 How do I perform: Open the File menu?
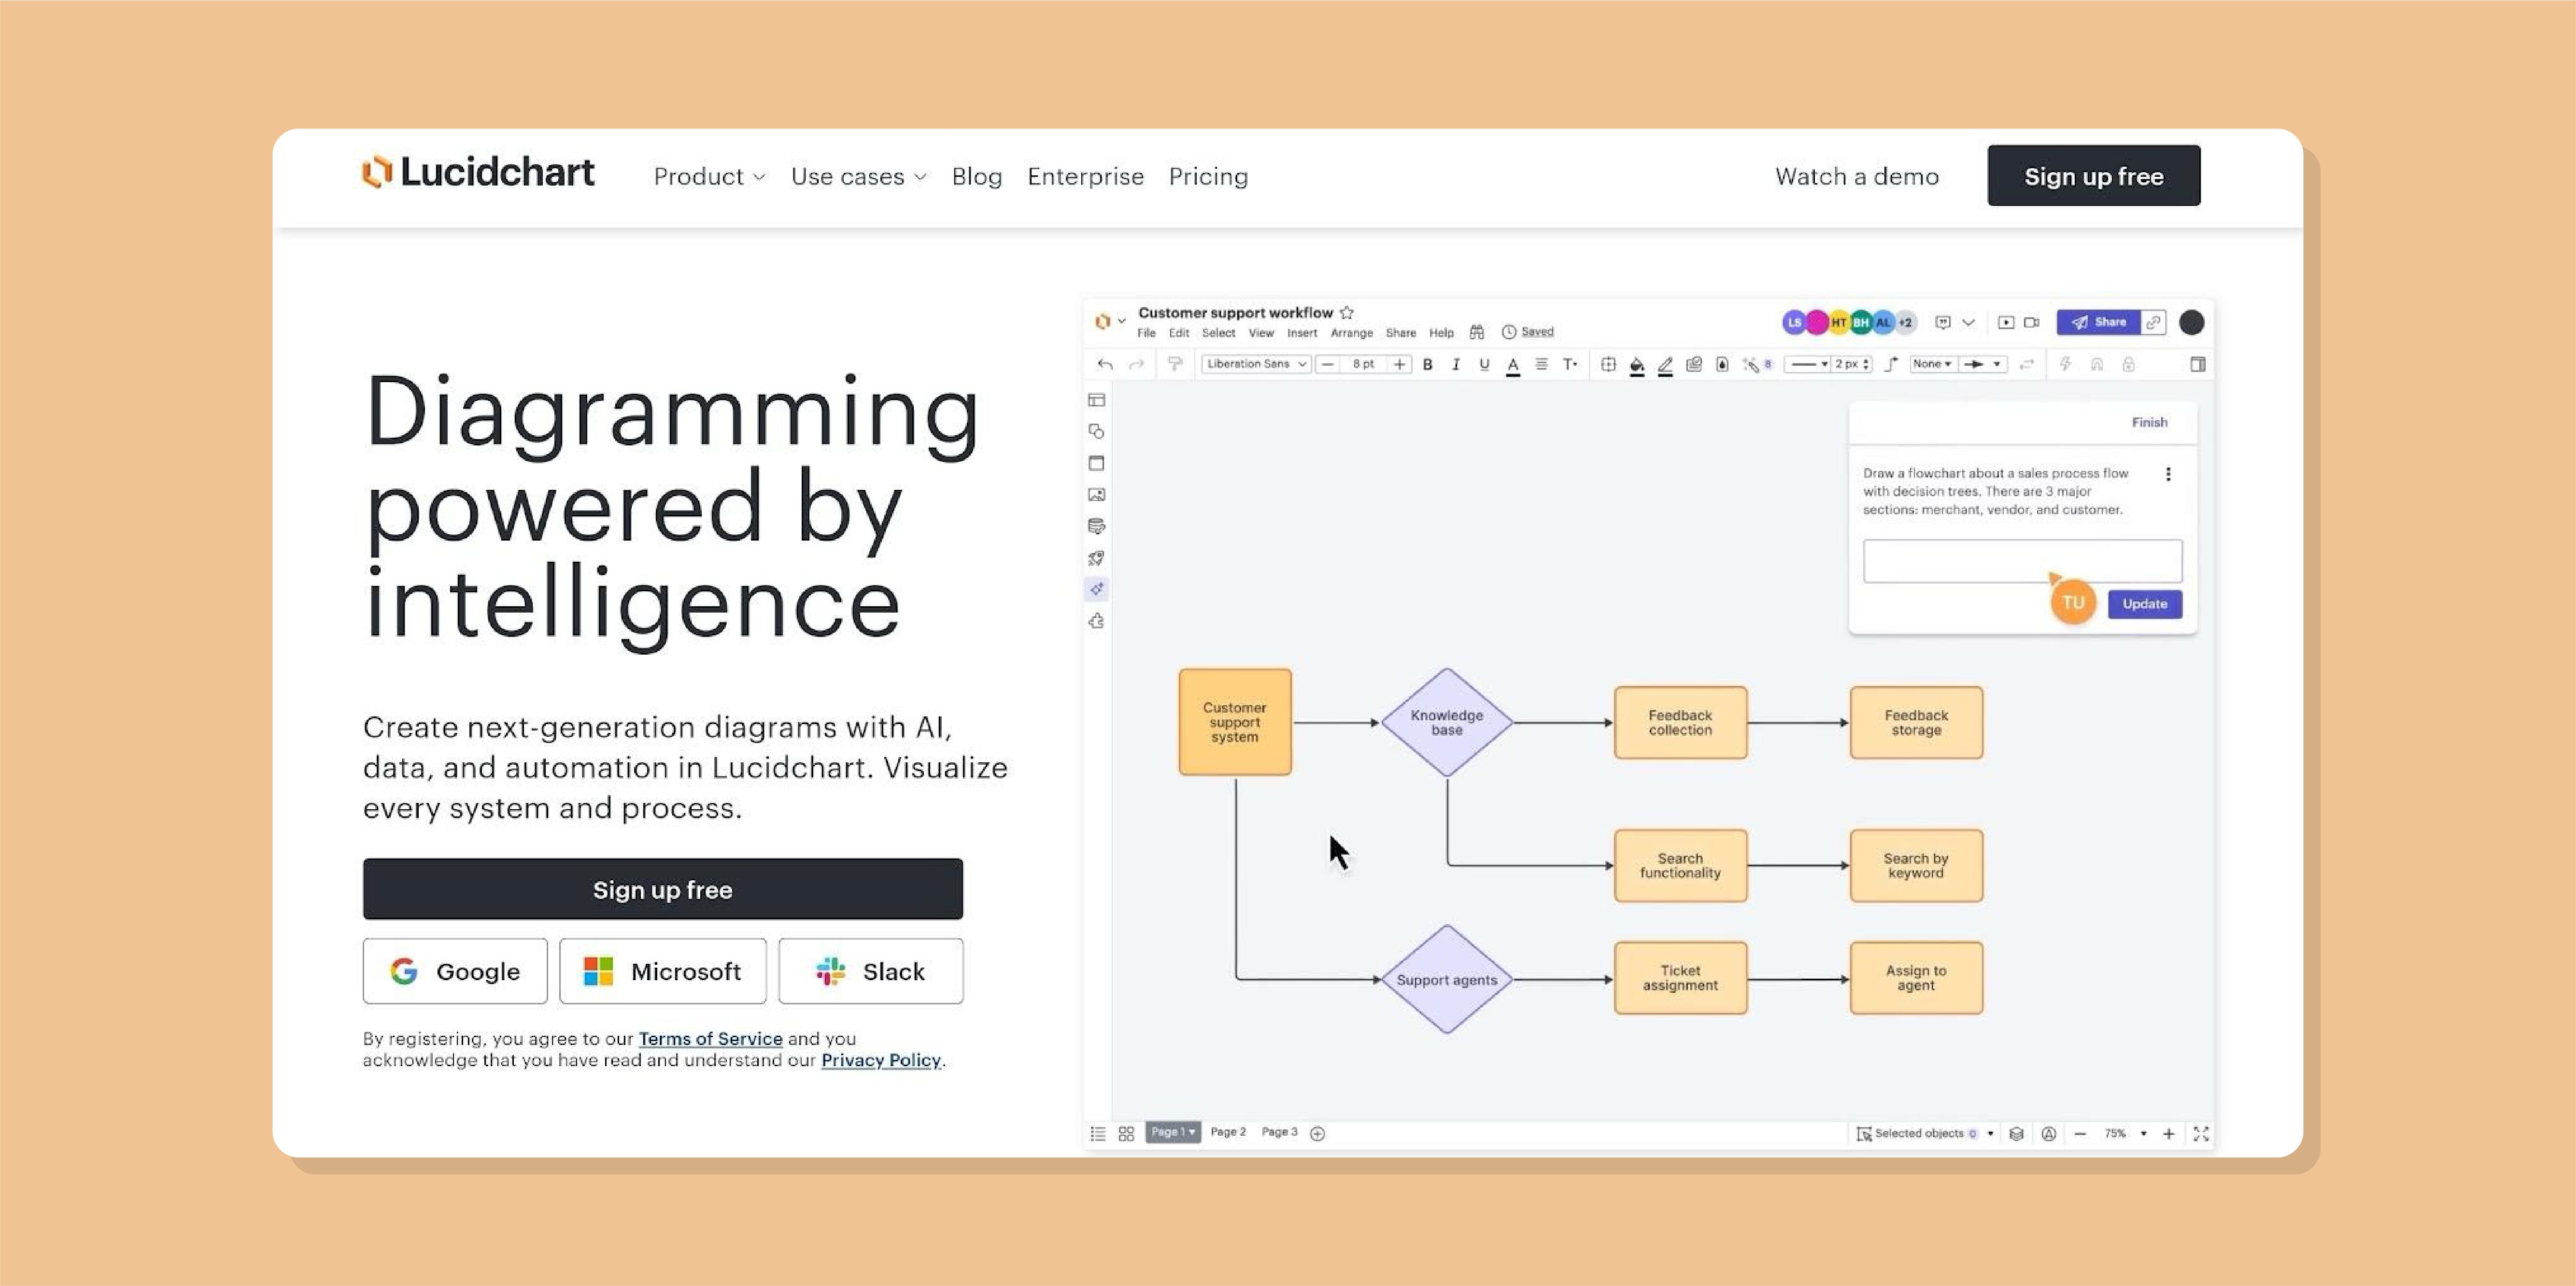click(x=1146, y=333)
